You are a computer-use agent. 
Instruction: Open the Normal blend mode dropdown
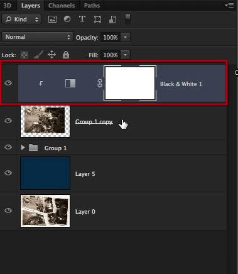tap(37, 37)
